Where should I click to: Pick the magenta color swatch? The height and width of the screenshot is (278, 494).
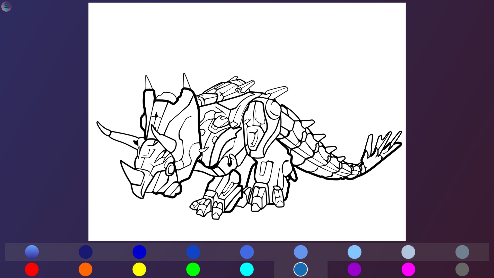click(408, 269)
